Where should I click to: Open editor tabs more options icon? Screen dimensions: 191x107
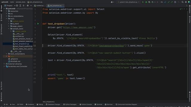[187, 6]
